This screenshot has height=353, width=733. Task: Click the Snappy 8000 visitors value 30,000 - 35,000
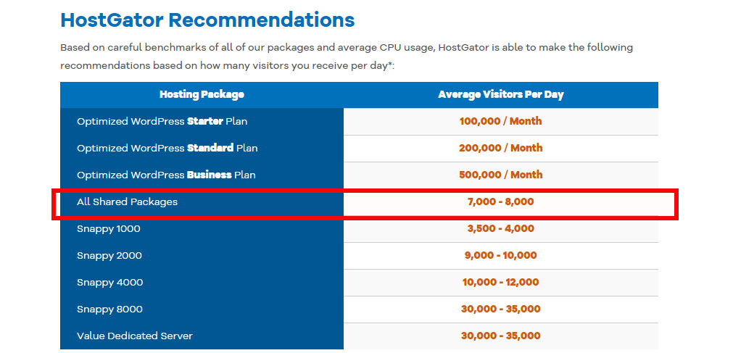(x=501, y=309)
